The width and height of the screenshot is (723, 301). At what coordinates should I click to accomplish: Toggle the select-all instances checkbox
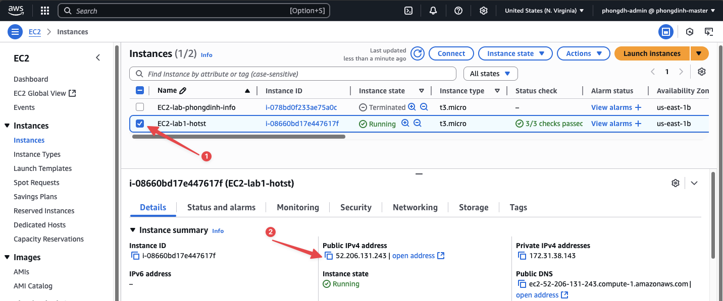click(140, 91)
